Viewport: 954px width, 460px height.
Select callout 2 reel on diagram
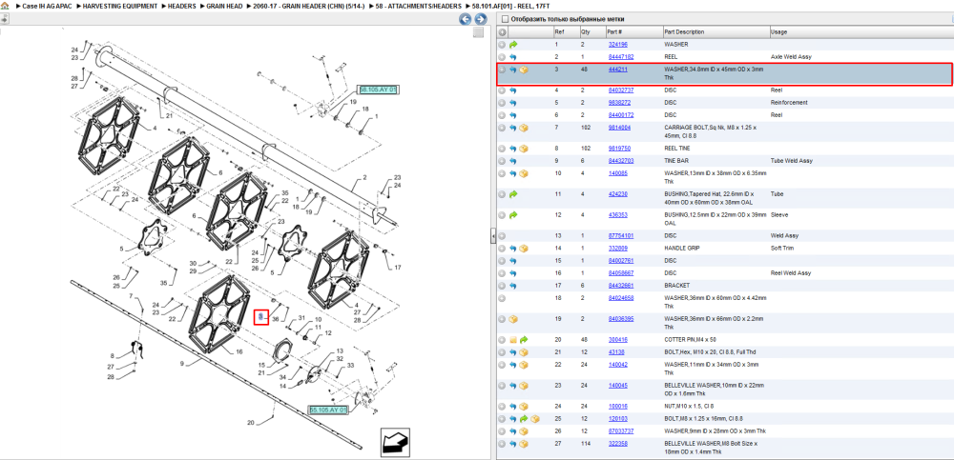pyautogui.click(x=364, y=177)
